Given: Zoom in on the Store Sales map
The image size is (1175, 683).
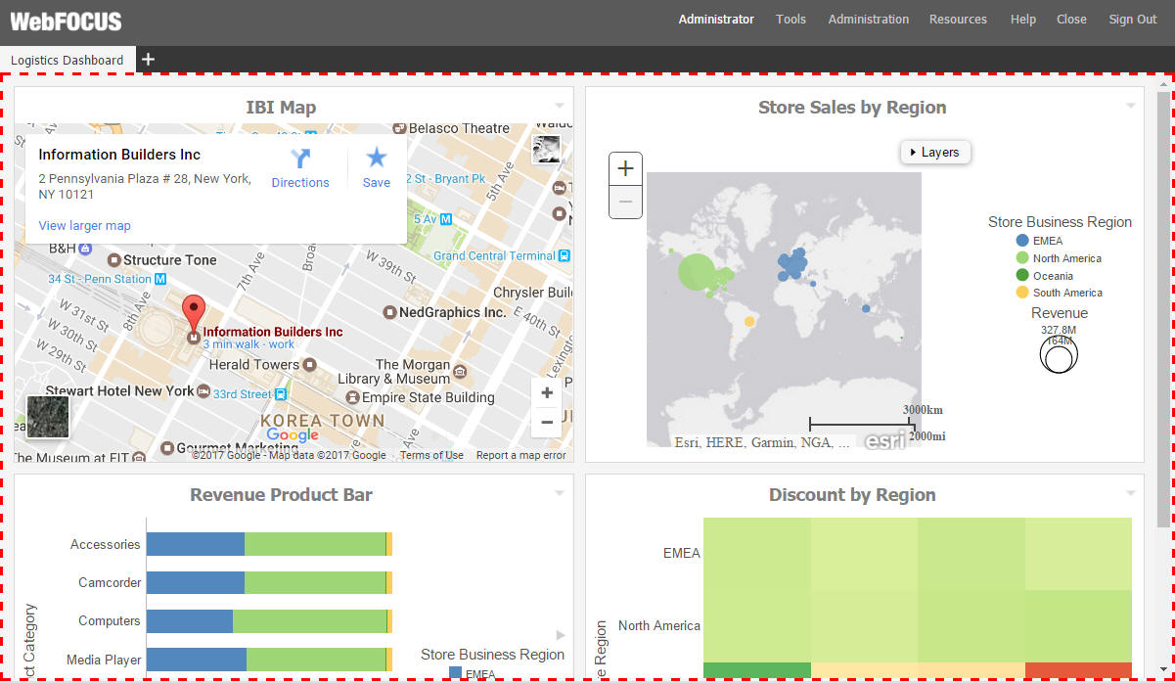Looking at the screenshot, I should pos(625,168).
